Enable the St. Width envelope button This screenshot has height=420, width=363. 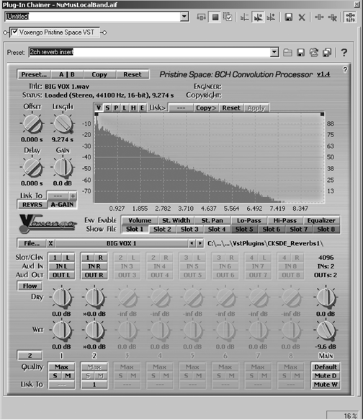click(x=176, y=220)
